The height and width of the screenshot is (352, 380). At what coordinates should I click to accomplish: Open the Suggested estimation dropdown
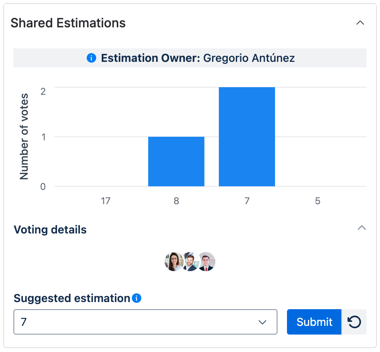point(262,322)
